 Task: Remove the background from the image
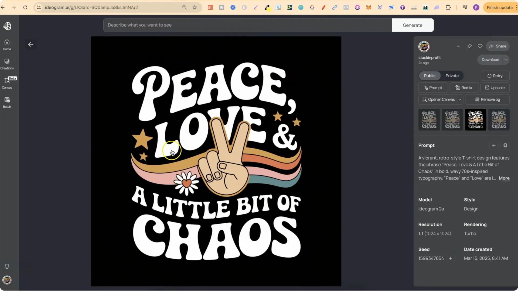(488, 99)
